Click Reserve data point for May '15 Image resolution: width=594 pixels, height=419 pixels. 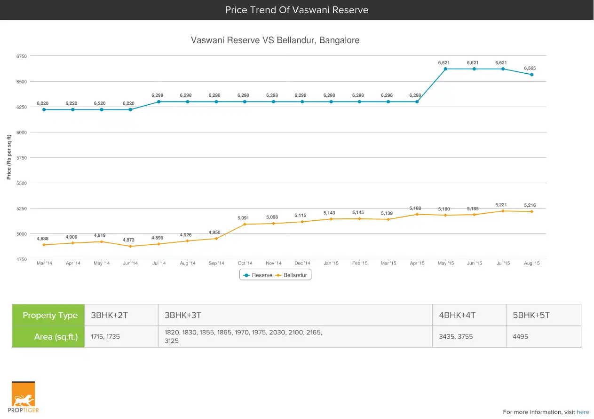(445, 69)
